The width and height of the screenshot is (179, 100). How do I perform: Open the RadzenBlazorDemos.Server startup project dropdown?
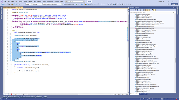(x=52, y=4)
